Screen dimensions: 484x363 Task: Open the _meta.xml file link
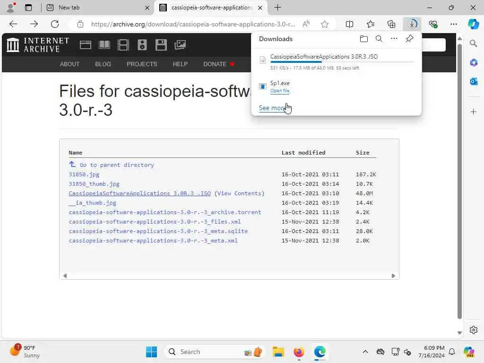153,241
